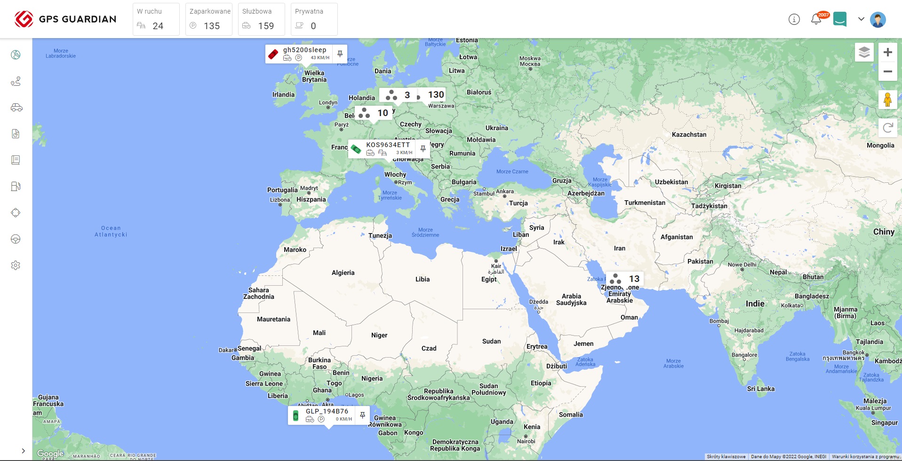Open the cluster of 10 vehicles

[x=374, y=113]
